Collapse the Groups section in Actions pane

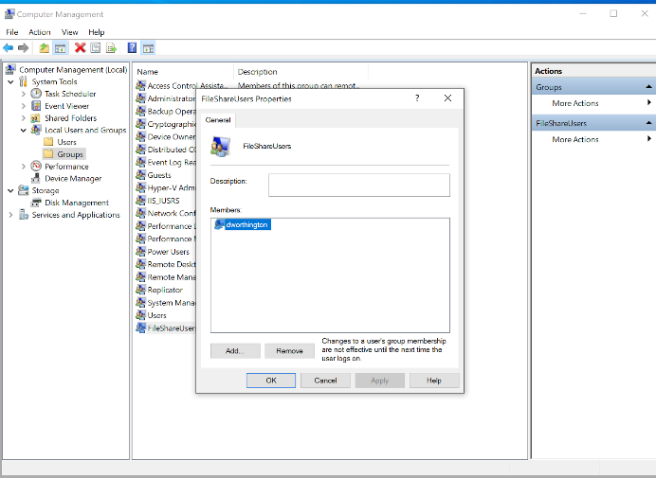649,87
